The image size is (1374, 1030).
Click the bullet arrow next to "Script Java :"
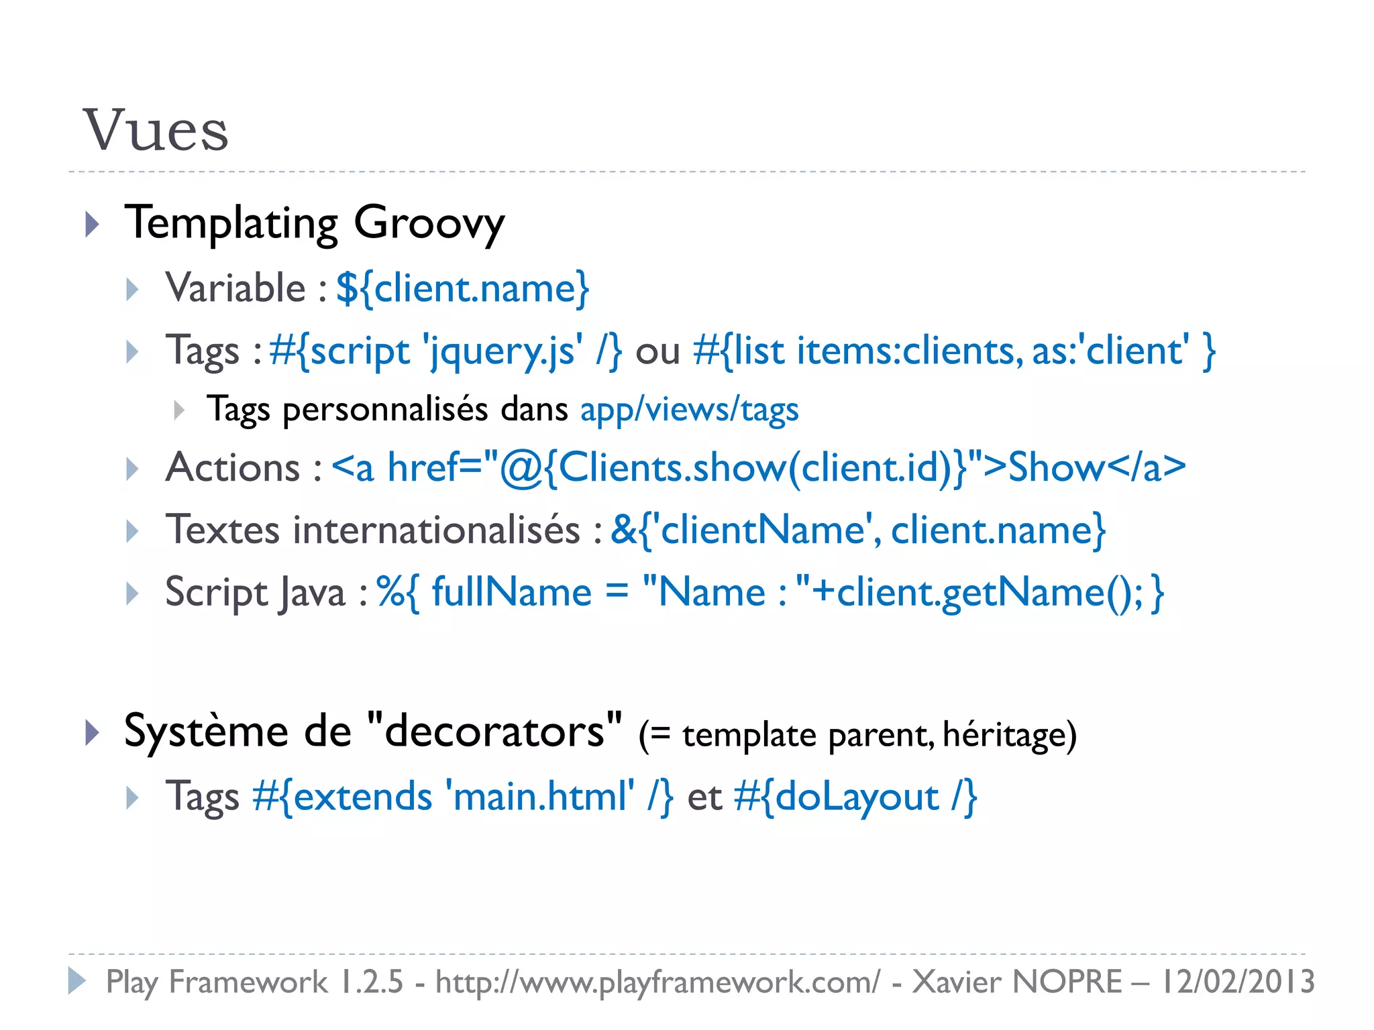133,593
